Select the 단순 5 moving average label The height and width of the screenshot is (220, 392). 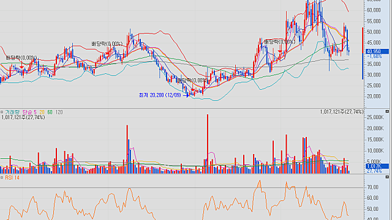[29, 112]
